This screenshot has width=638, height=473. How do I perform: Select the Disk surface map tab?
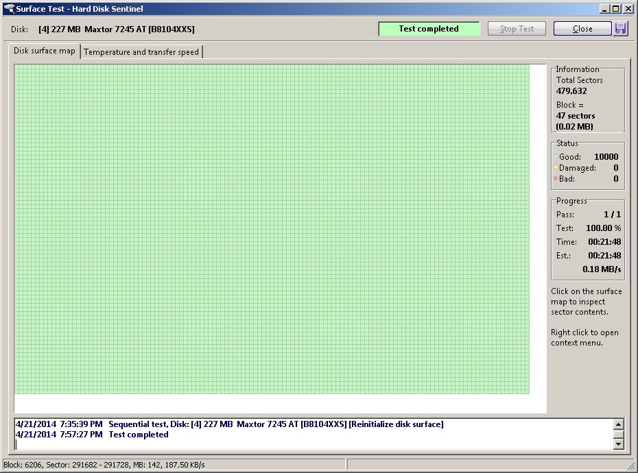[x=45, y=51]
